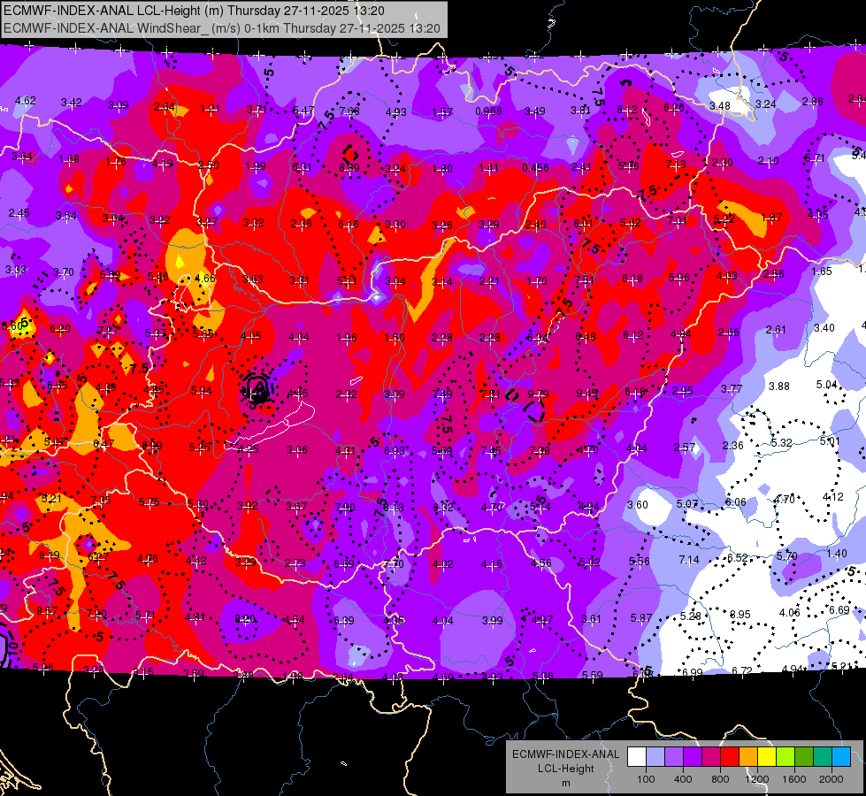Click the legend tick label 400

(683, 779)
